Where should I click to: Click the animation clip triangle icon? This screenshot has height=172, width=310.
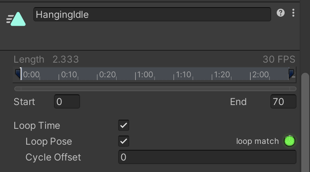pyautogui.click(x=17, y=19)
